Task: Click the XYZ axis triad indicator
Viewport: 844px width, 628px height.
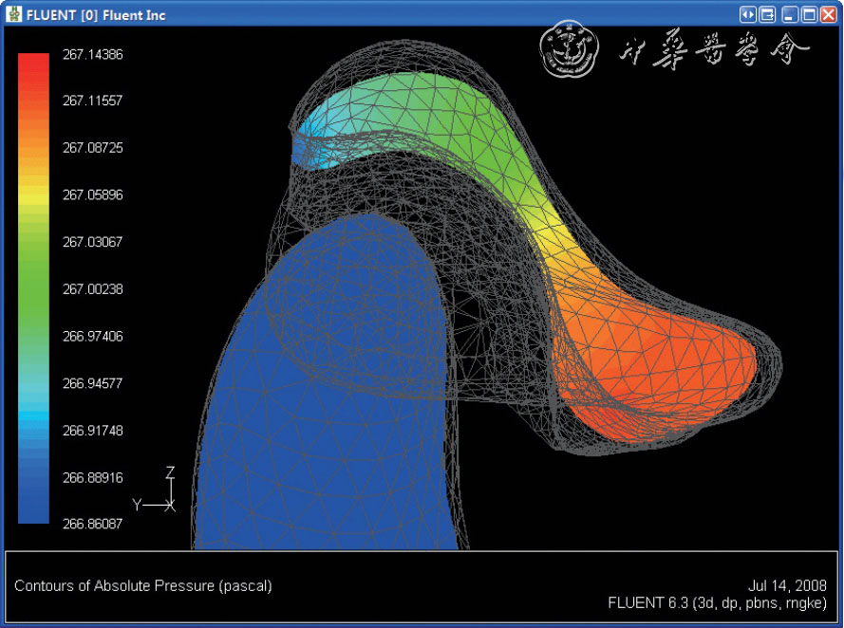Action: 159,493
